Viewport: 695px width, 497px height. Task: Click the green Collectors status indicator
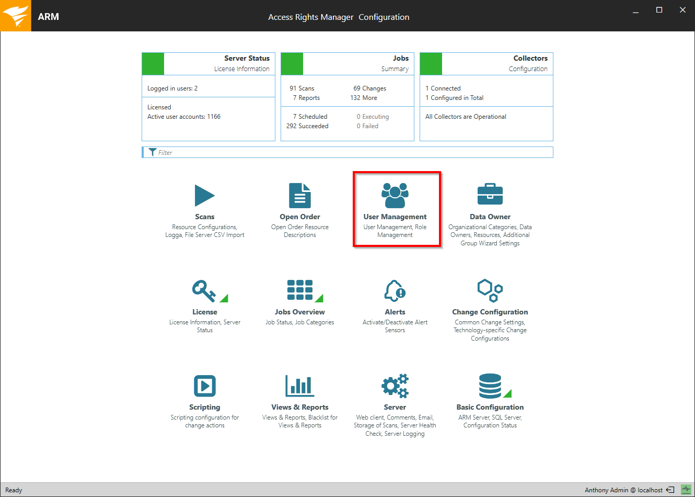pyautogui.click(x=431, y=64)
